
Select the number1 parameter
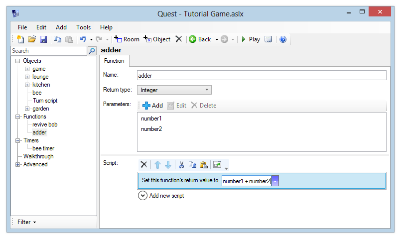coord(151,119)
